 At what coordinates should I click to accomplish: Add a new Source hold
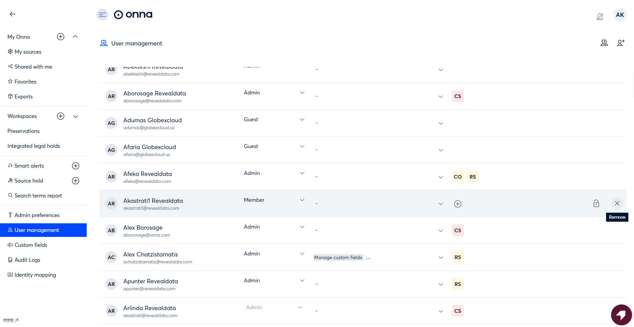click(75, 181)
